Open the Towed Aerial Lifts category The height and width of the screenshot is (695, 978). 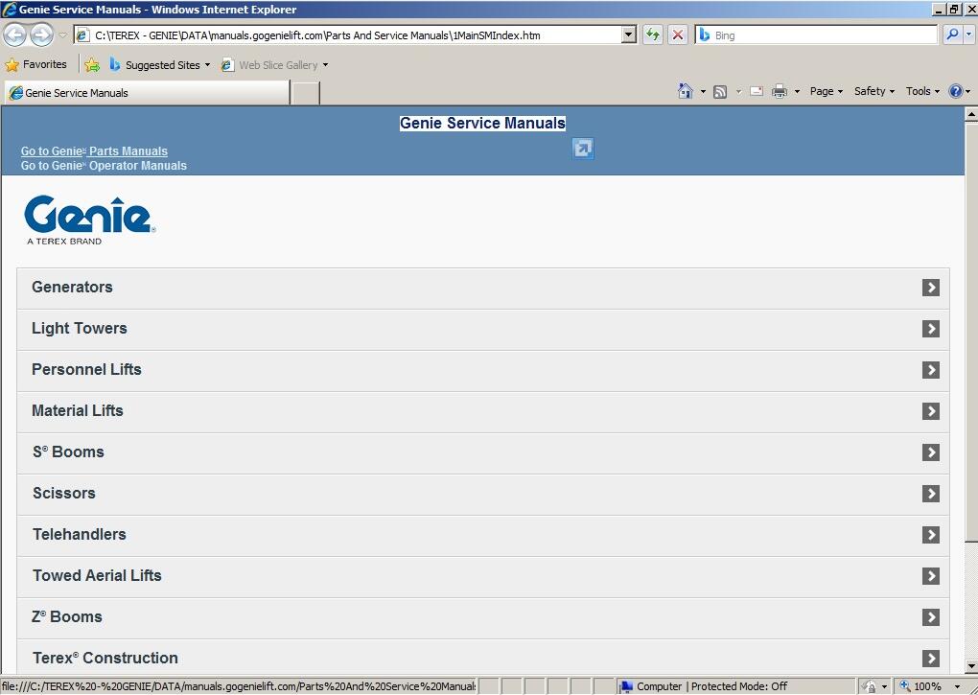(483, 575)
